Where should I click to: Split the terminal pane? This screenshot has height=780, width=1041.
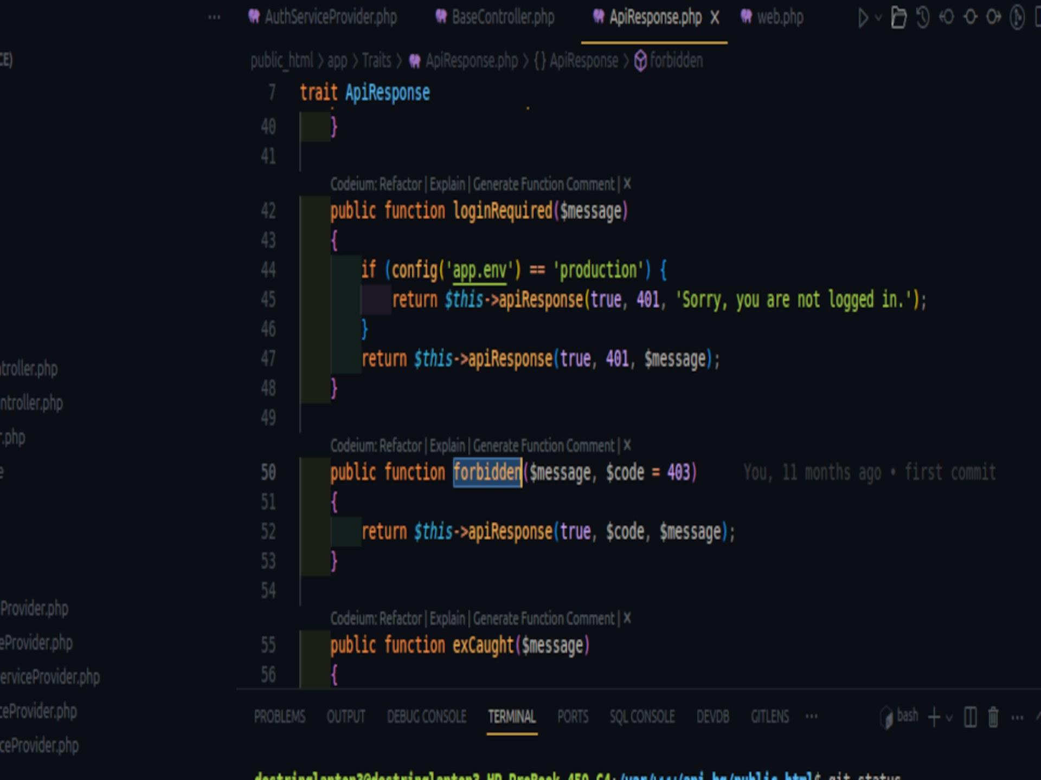[971, 718]
